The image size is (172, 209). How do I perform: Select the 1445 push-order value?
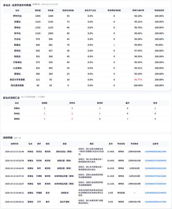[38, 16]
